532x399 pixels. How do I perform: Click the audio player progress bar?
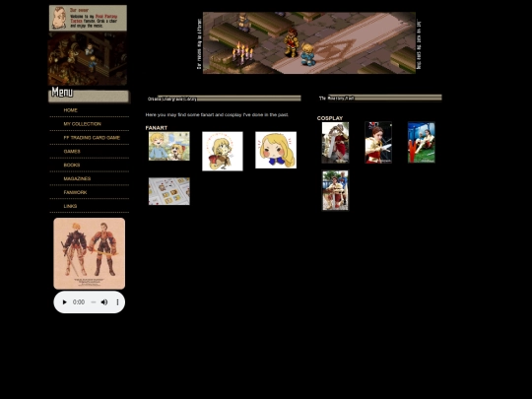[x=94, y=302]
